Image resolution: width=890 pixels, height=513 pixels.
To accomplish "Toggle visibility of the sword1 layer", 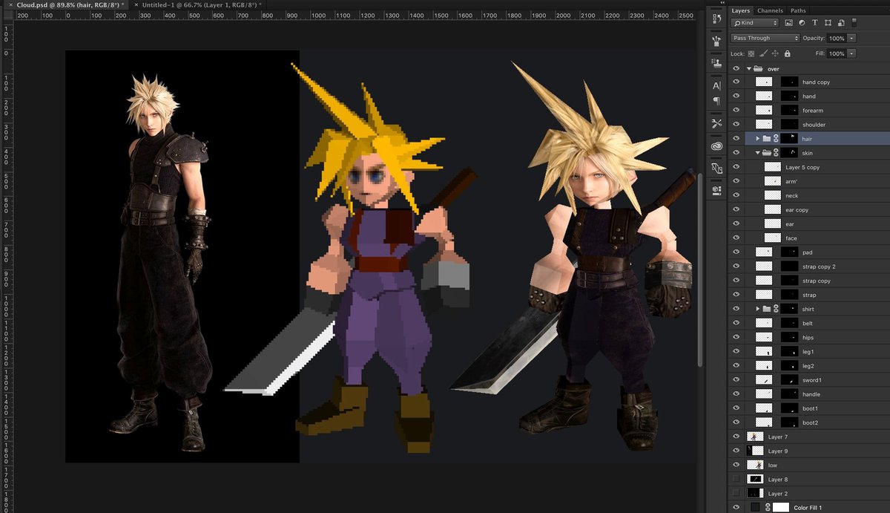I will [x=736, y=380].
